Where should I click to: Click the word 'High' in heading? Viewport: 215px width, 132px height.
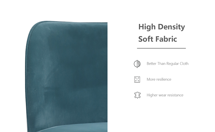pos(147,27)
